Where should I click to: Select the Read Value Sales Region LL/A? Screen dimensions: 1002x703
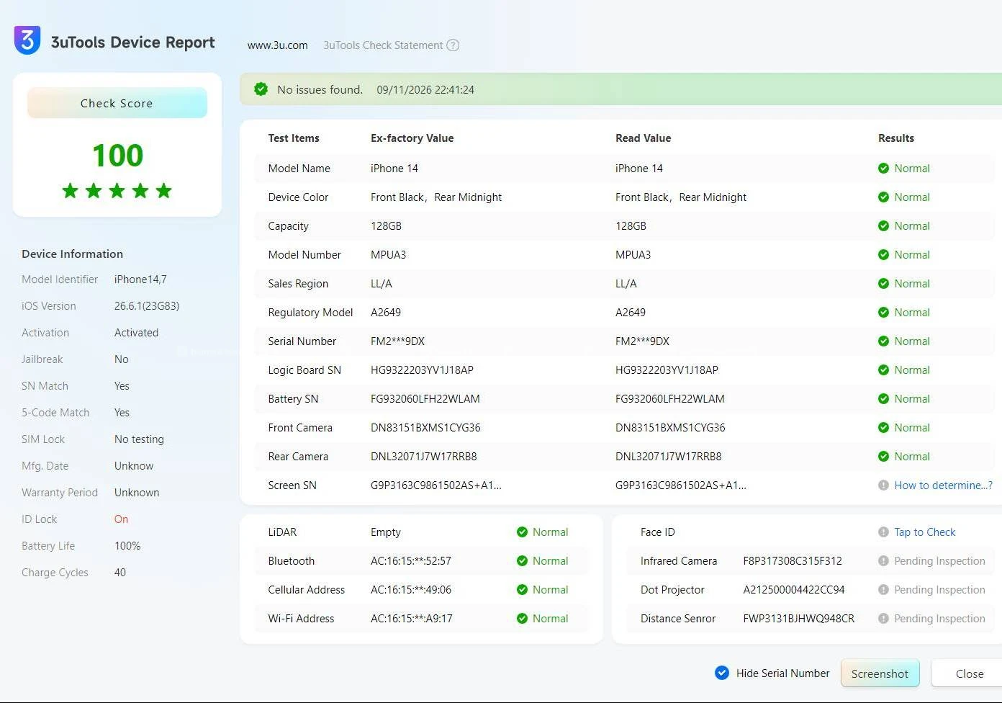click(x=626, y=284)
